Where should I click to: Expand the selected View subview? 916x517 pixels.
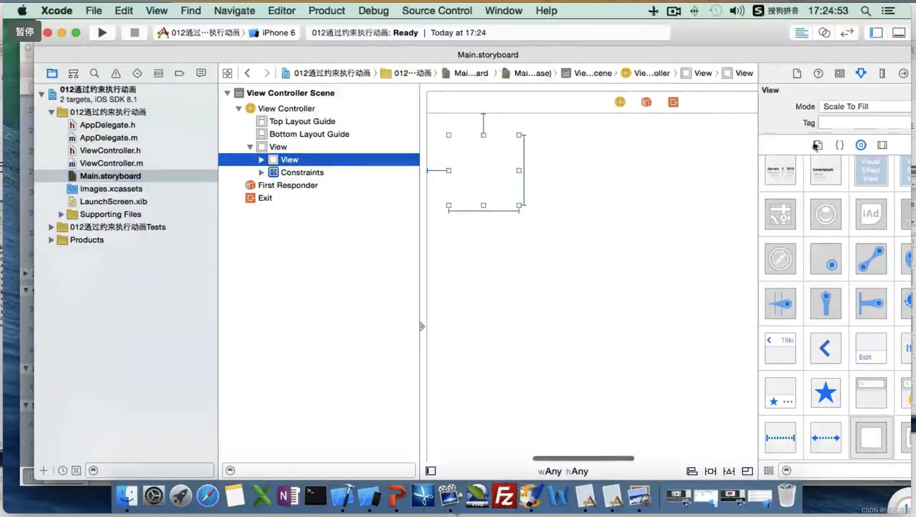[261, 160]
